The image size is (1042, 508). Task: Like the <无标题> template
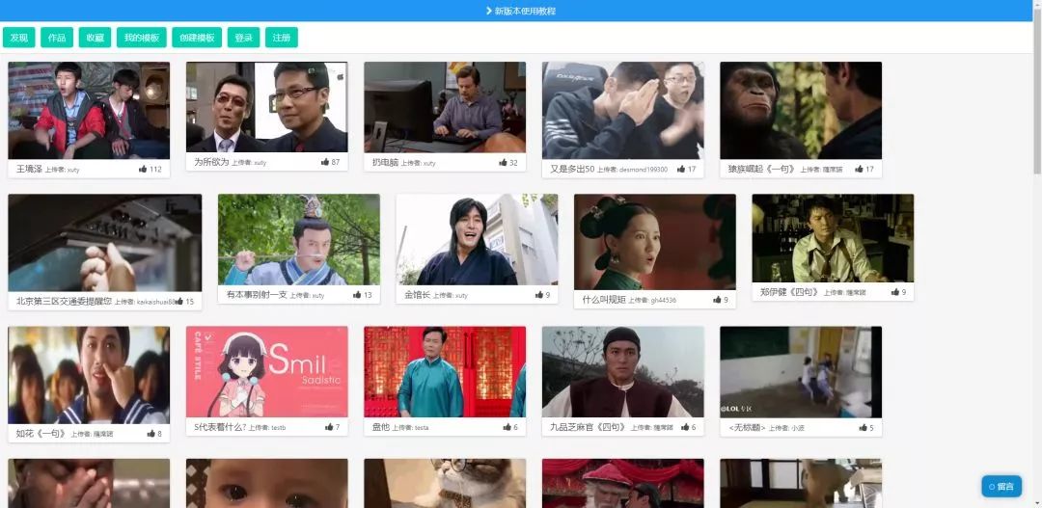click(x=864, y=428)
